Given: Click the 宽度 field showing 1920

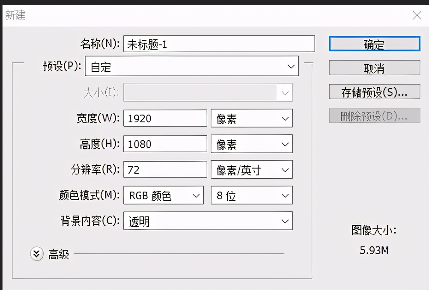Looking at the screenshot, I should 165,118.
